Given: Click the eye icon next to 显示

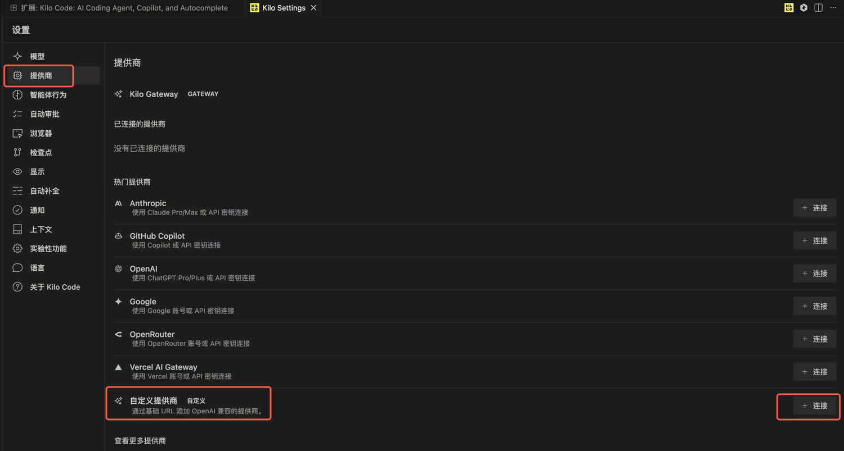Looking at the screenshot, I should [x=17, y=172].
